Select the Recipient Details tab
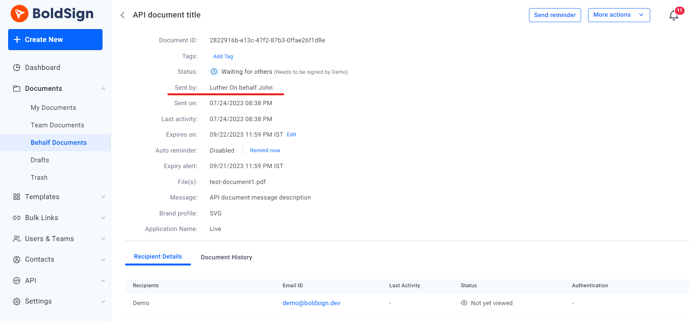The height and width of the screenshot is (321, 689). coord(158,257)
